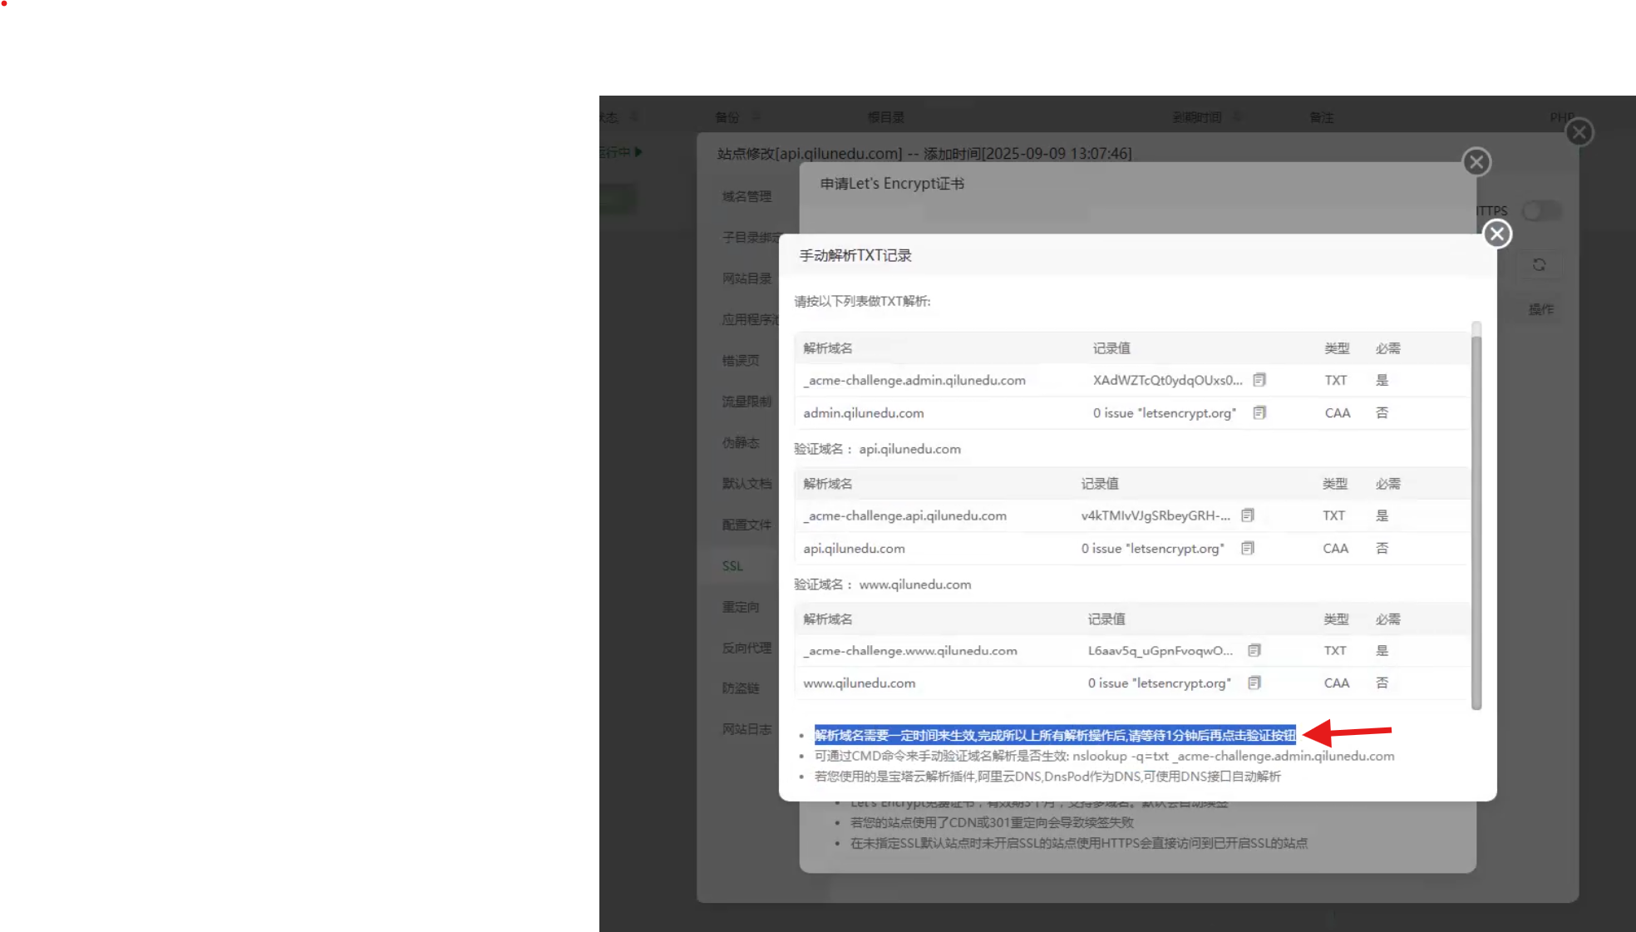Copy the admin.qilunedu.com CAA record value
Screen dimensions: 1636x932
point(1259,412)
